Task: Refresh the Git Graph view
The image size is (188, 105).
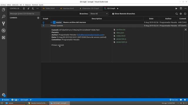Action: [185, 14]
